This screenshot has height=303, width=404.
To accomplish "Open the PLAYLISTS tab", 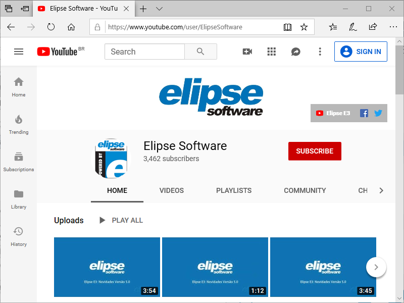I will (x=234, y=190).
